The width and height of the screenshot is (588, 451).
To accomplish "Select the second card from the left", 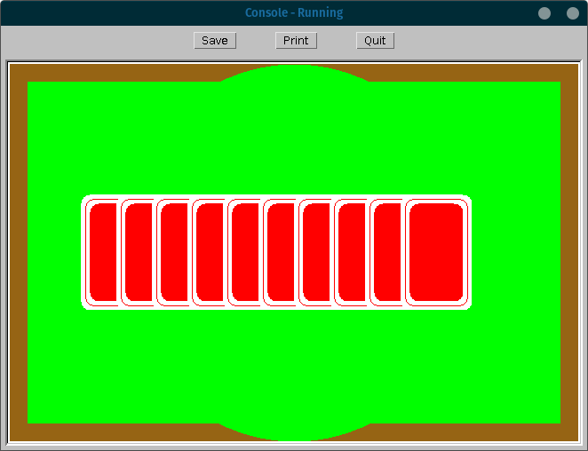I will pos(137,253).
